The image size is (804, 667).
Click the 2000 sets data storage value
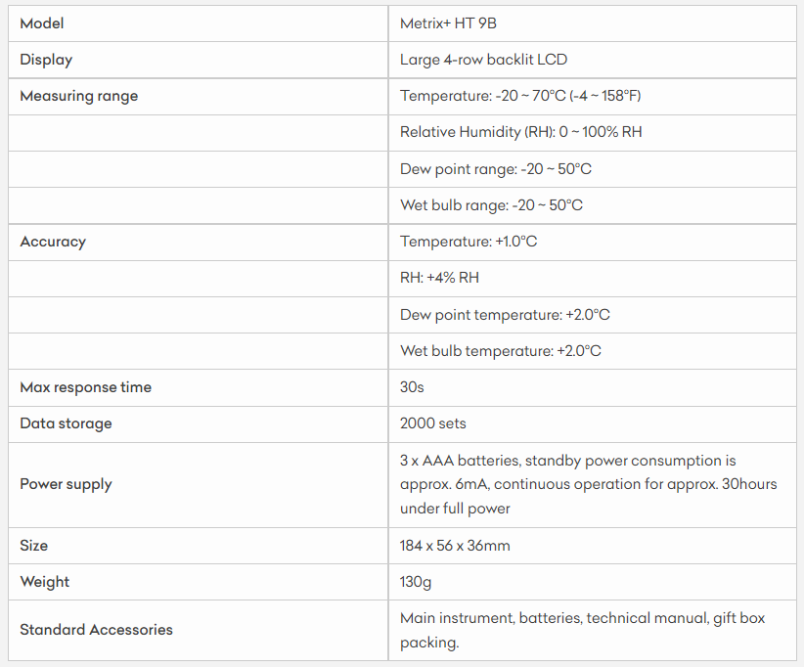click(x=433, y=423)
